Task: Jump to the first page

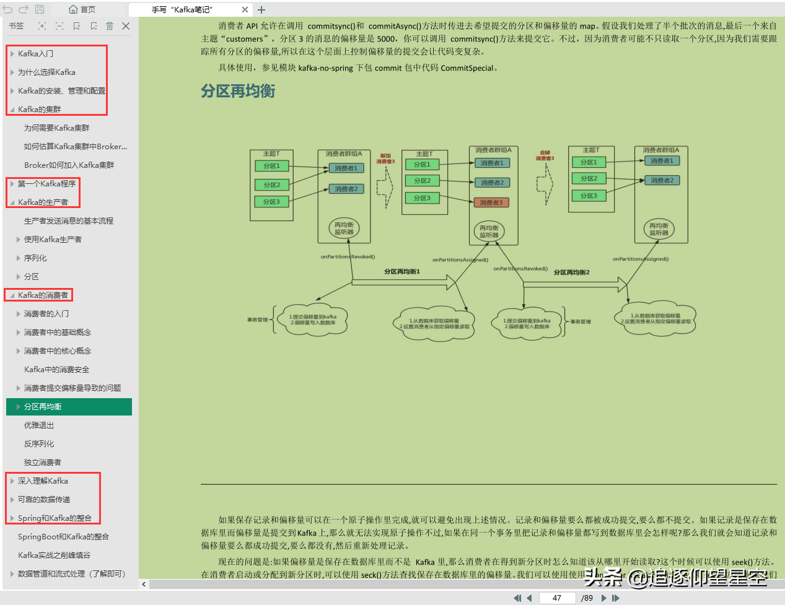Action: pos(517,598)
